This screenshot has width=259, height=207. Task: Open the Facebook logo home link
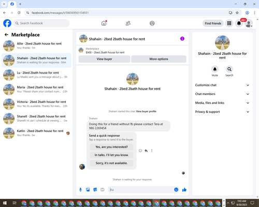coord(7,23)
